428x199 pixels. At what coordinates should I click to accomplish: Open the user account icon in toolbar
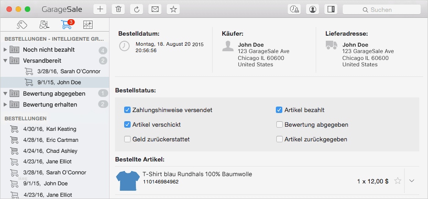click(313, 9)
